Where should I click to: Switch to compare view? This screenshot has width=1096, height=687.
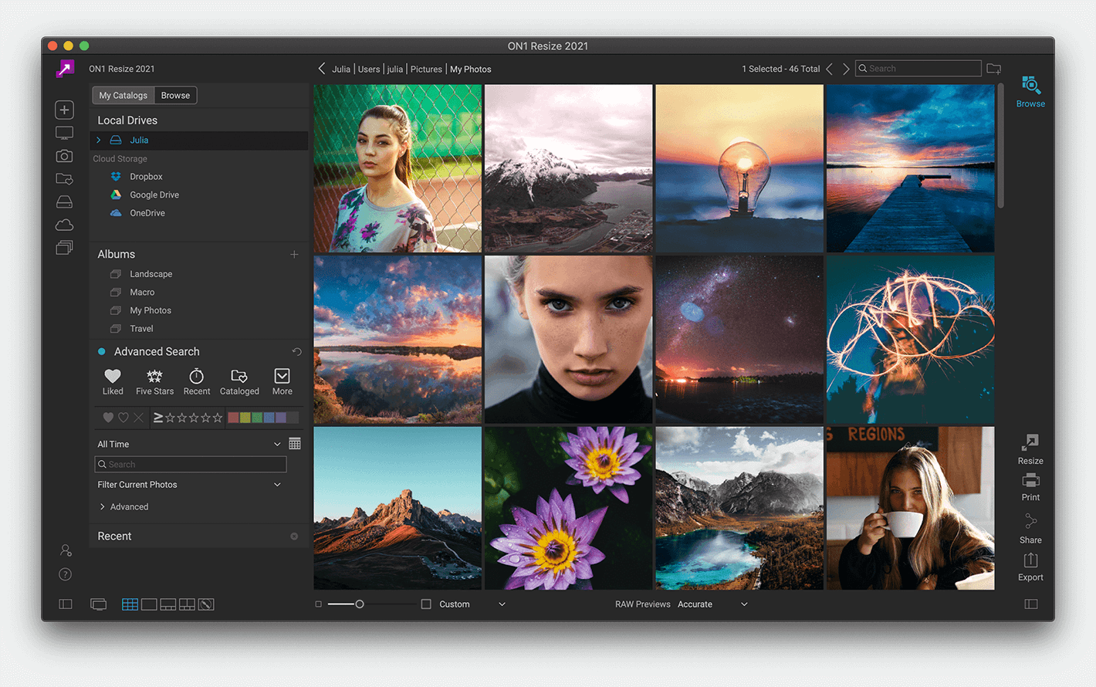pos(187,604)
